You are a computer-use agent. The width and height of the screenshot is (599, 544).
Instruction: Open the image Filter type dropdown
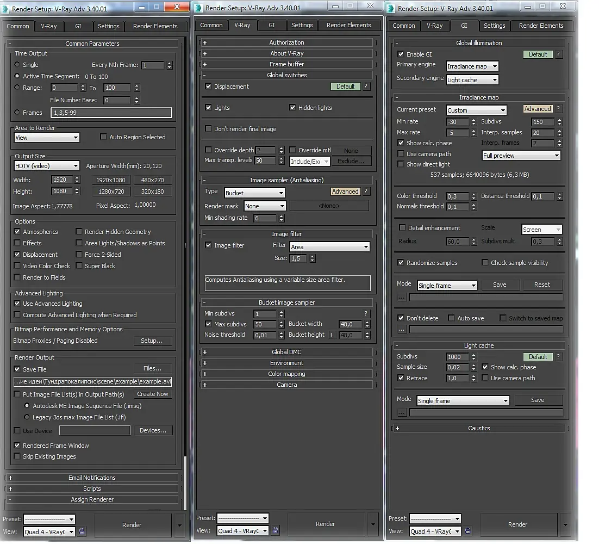(329, 247)
